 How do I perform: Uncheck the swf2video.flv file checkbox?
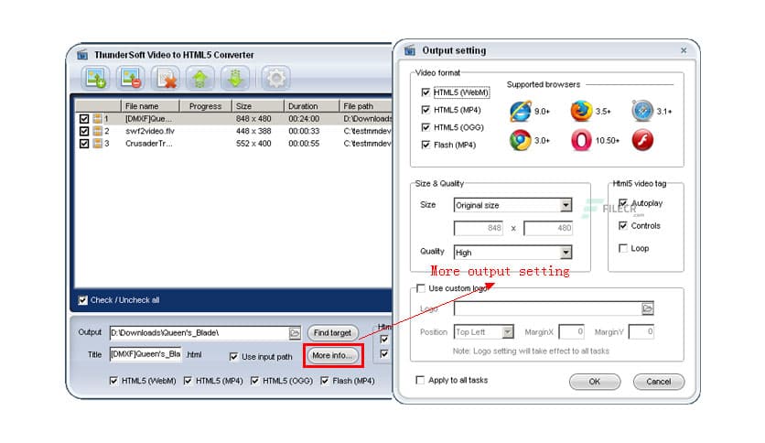point(84,131)
